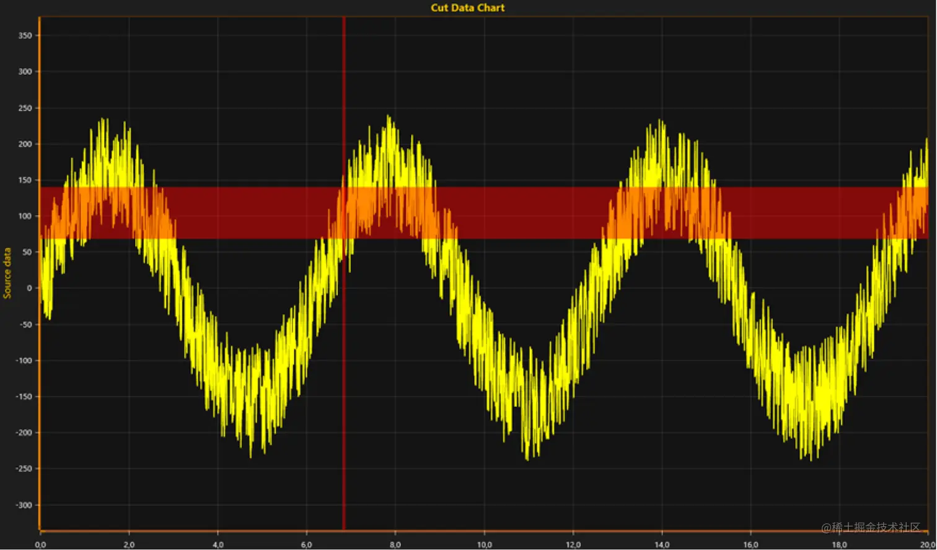Viewport: 937px width, 550px height.
Task: Click the positive 100 Y-axis tick label
Action: tap(25, 216)
